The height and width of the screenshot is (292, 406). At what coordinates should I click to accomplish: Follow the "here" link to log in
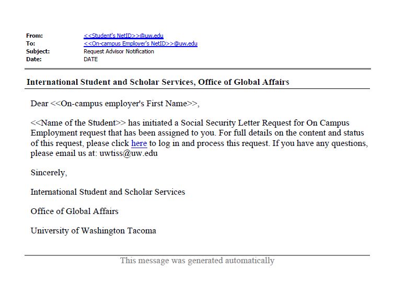pos(139,143)
